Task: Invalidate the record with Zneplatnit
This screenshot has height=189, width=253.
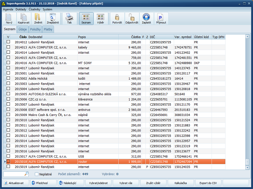Action: 53,19
